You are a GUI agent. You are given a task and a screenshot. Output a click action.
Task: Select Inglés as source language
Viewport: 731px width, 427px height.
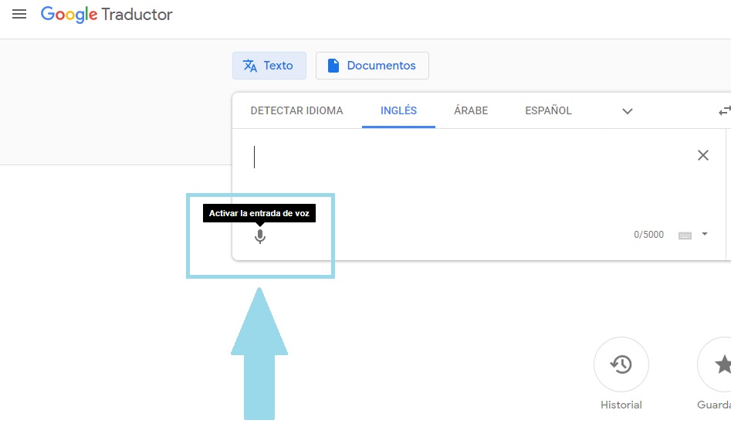tap(398, 111)
